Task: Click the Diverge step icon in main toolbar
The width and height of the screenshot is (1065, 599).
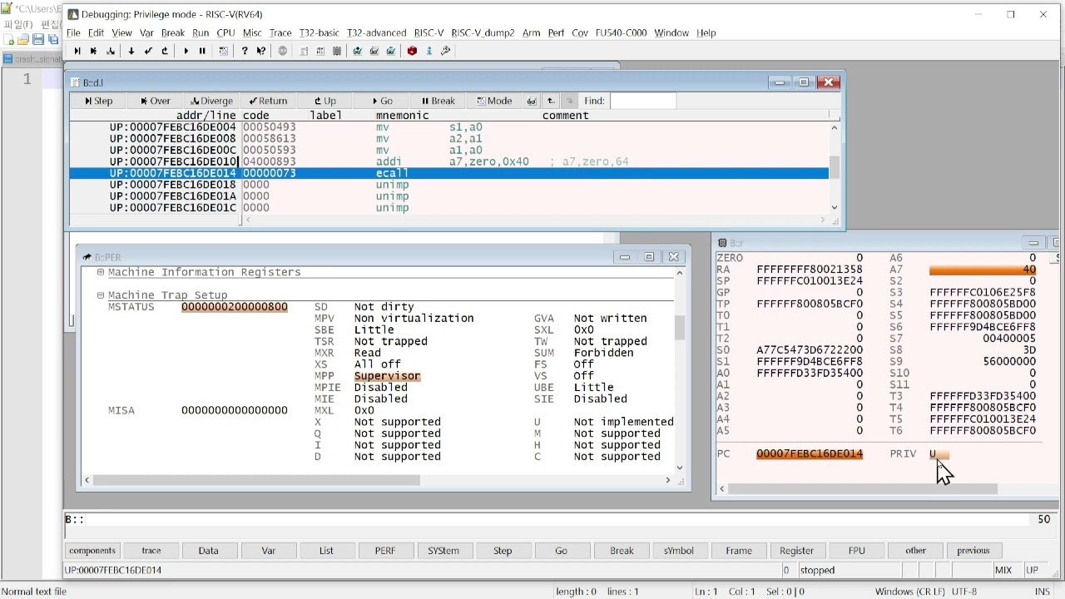Action: pyautogui.click(x=111, y=51)
